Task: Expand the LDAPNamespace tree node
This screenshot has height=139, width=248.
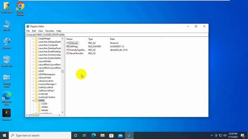Action: [33, 75]
